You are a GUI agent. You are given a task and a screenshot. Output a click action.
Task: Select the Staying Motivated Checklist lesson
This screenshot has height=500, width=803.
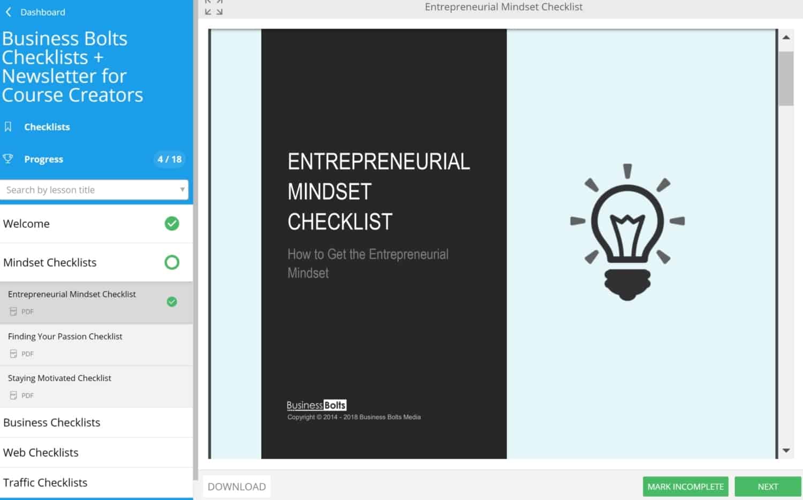pos(96,387)
